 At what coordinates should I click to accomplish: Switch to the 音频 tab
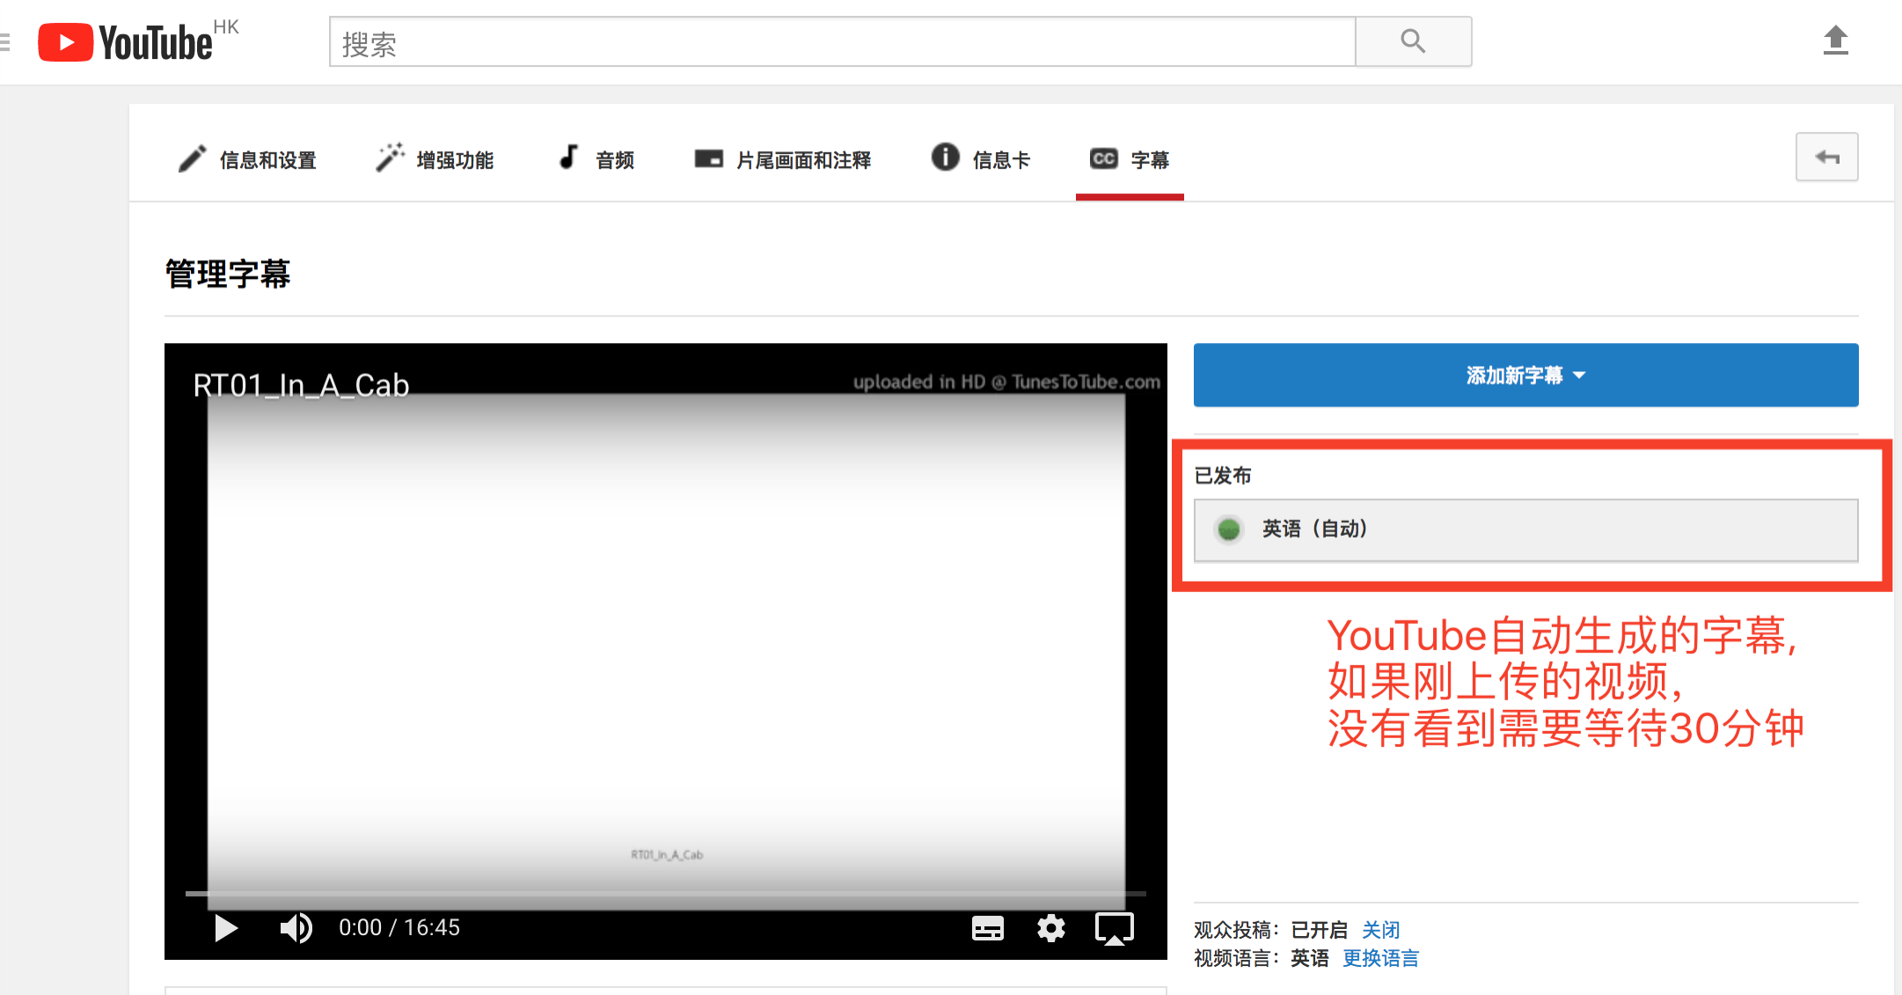596,159
